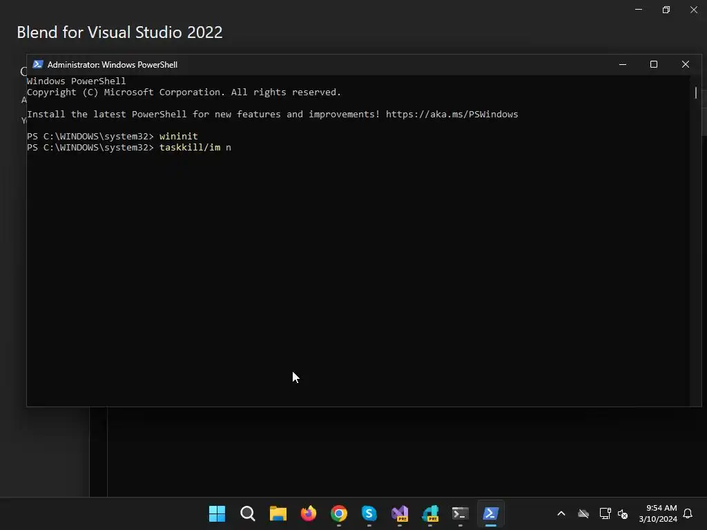Viewport: 707px width, 530px height.
Task: Open taskbar Search
Action: click(248, 513)
